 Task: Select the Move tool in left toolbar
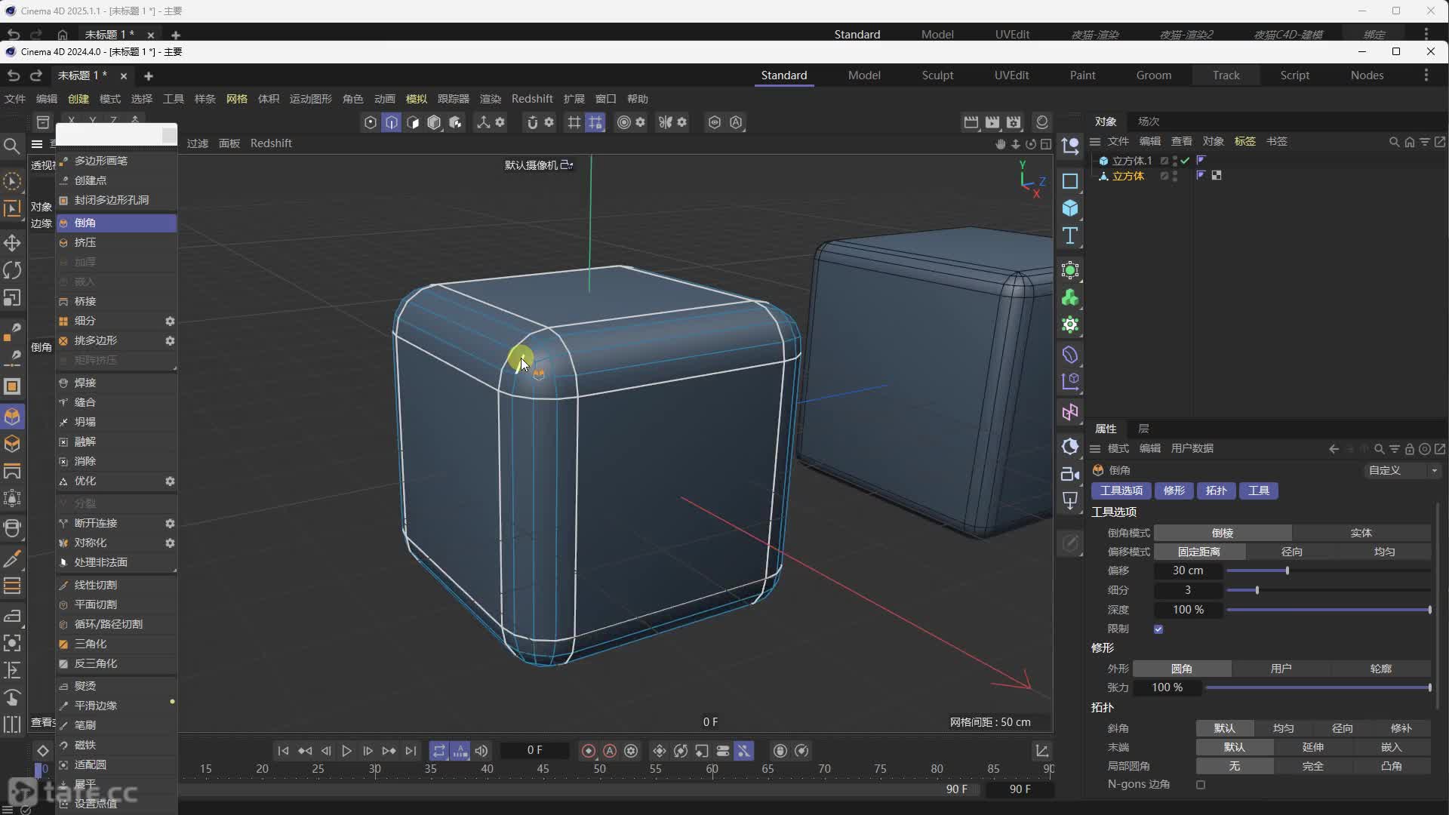(12, 243)
